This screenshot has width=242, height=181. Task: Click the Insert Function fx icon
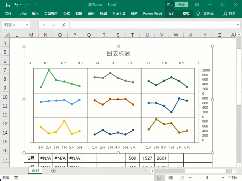tap(64, 25)
